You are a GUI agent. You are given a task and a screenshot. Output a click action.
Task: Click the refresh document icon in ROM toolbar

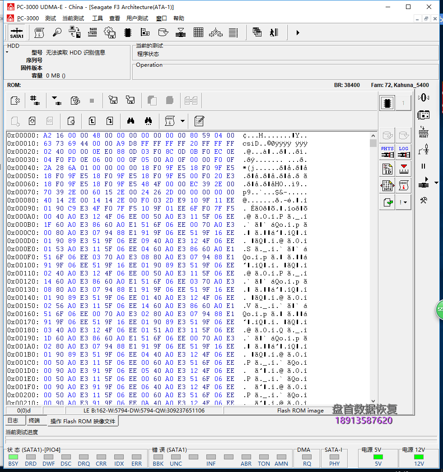(x=75, y=100)
